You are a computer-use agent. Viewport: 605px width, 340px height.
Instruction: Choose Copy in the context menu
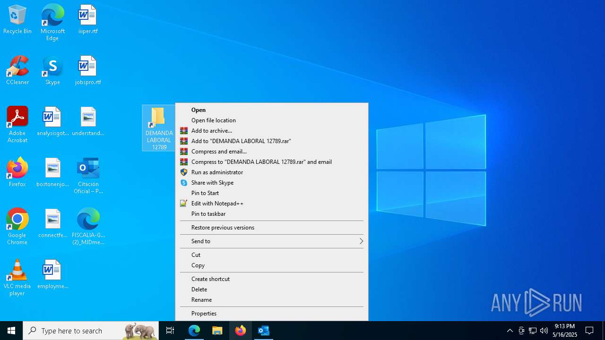click(x=272, y=265)
